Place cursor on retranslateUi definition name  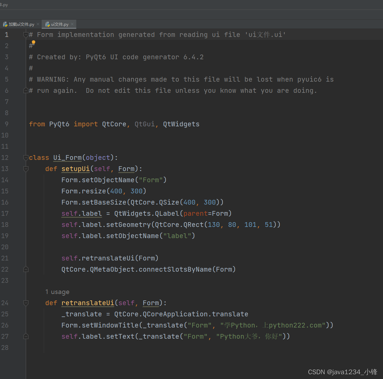pyautogui.click(x=88, y=303)
